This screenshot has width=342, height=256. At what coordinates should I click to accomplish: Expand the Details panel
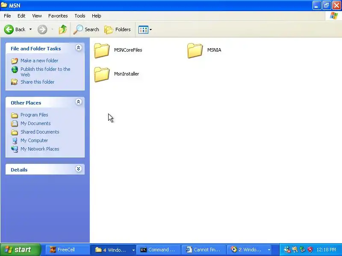79,169
